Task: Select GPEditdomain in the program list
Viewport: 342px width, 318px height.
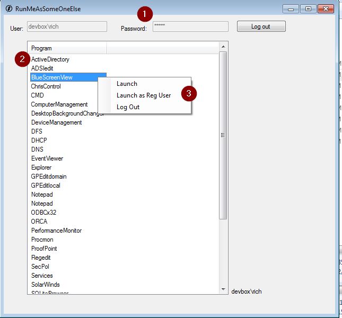Action: (49, 176)
